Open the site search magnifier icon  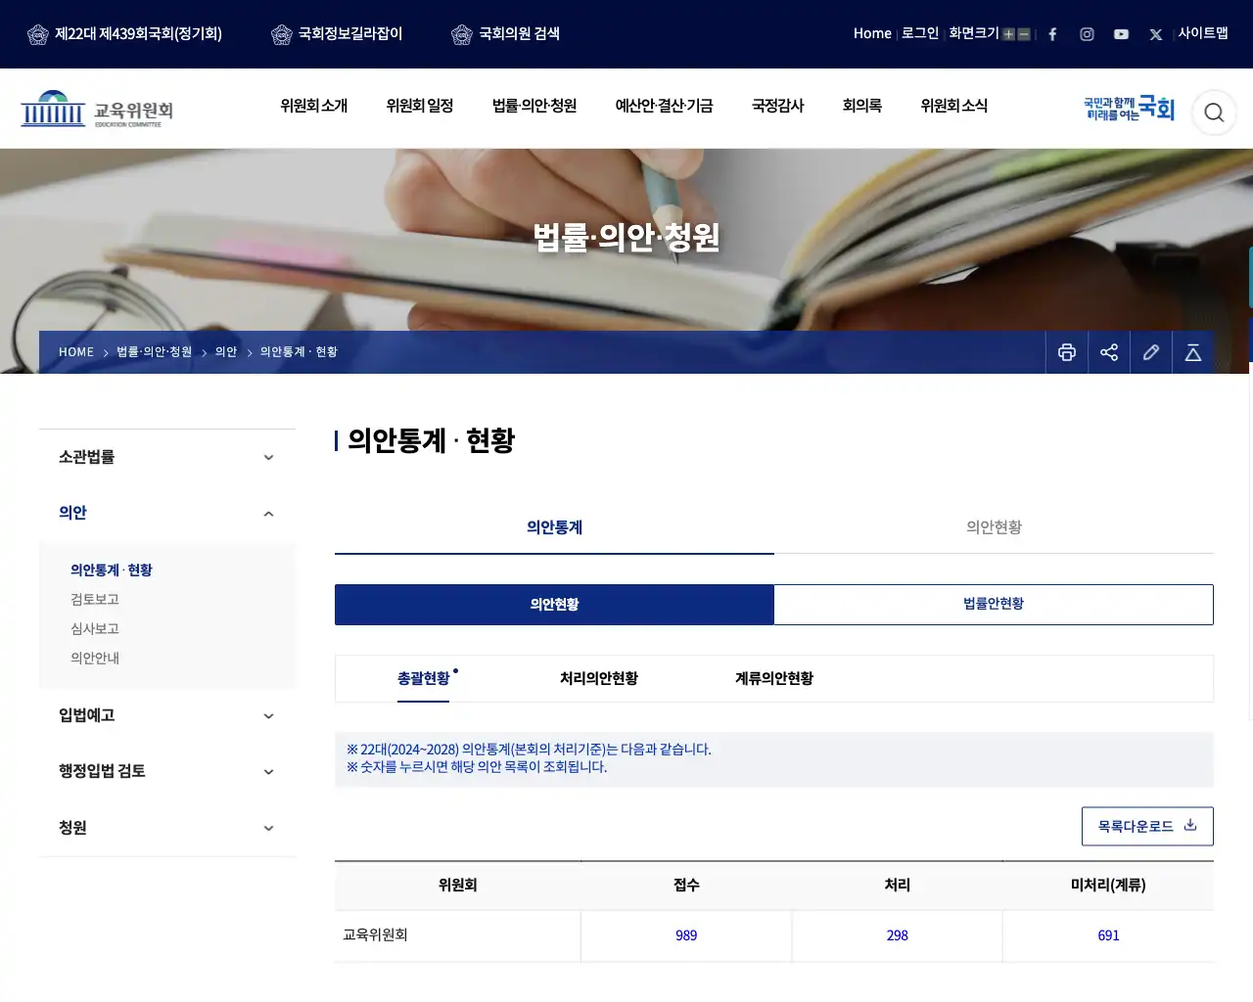[1214, 113]
